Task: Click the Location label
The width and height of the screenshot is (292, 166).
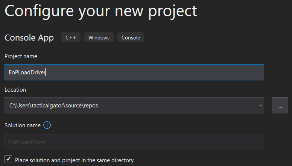Action: [15, 90]
